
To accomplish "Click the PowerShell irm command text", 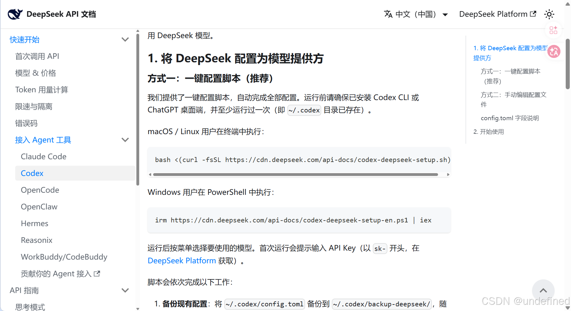I will point(293,220).
